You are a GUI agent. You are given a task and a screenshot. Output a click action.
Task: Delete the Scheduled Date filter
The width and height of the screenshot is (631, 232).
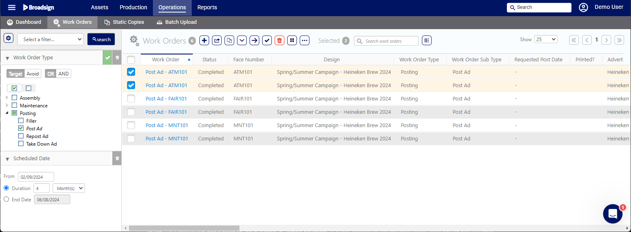point(117,158)
